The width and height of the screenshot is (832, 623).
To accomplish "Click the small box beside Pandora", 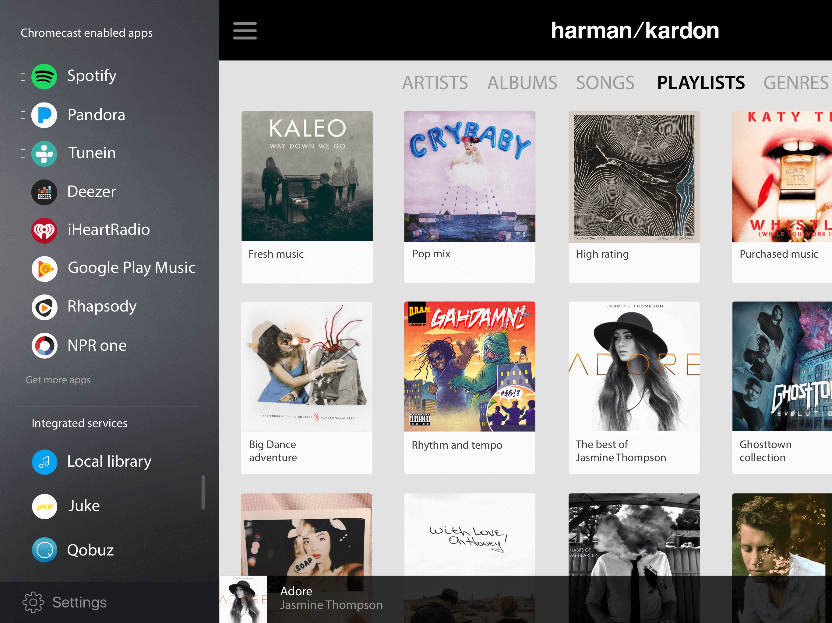I will point(23,115).
